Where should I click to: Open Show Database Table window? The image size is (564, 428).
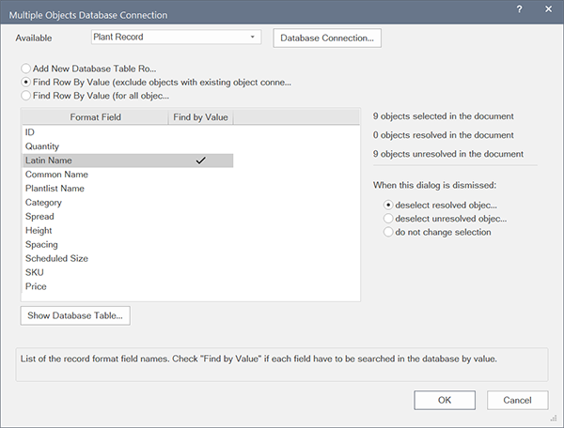tap(74, 315)
